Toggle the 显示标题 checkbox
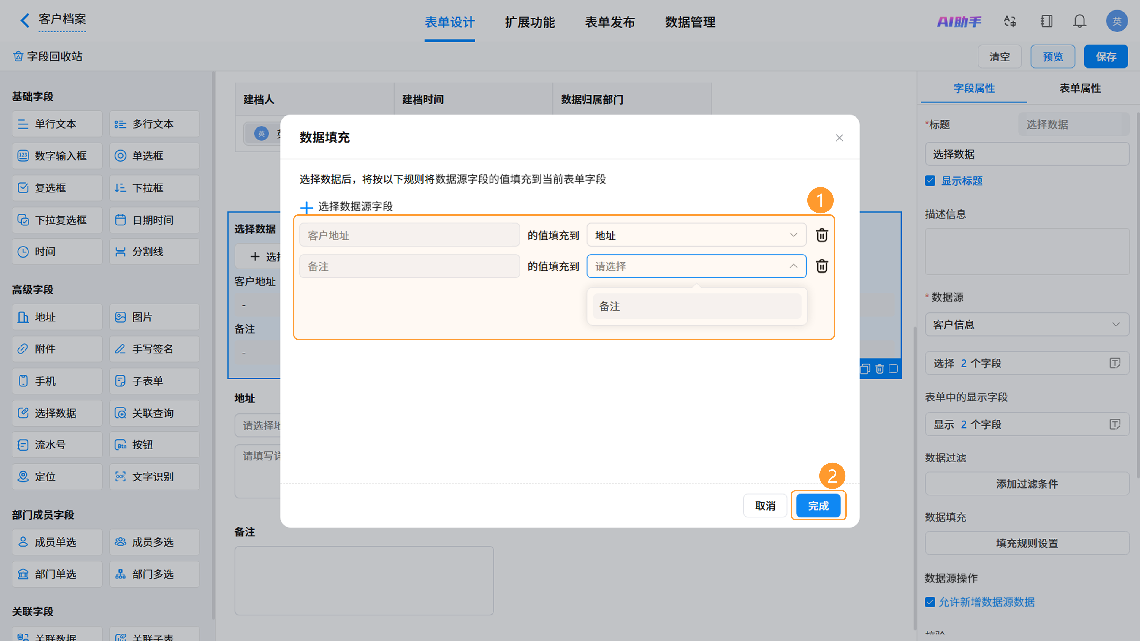 coord(930,181)
